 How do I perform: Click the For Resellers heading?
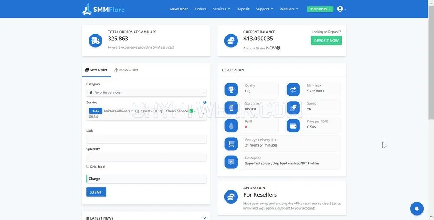[260, 195]
